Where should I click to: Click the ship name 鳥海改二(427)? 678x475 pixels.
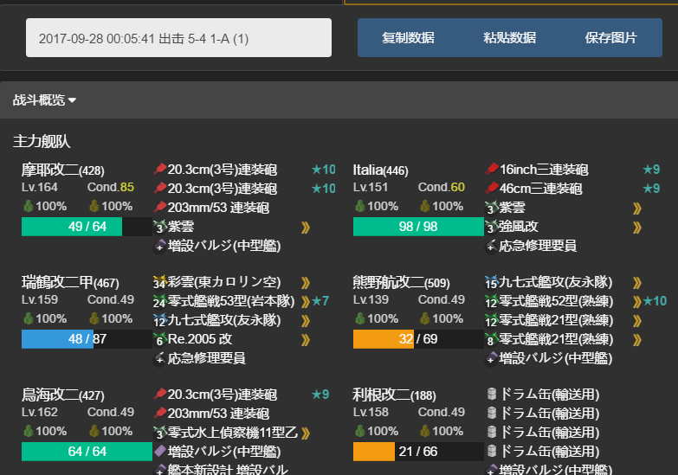[x=63, y=395]
